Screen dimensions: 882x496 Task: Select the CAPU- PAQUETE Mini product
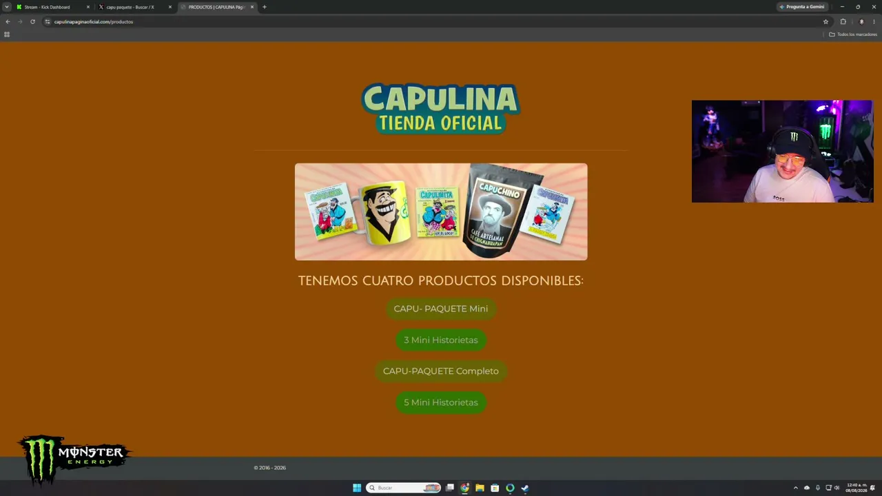[441, 309]
